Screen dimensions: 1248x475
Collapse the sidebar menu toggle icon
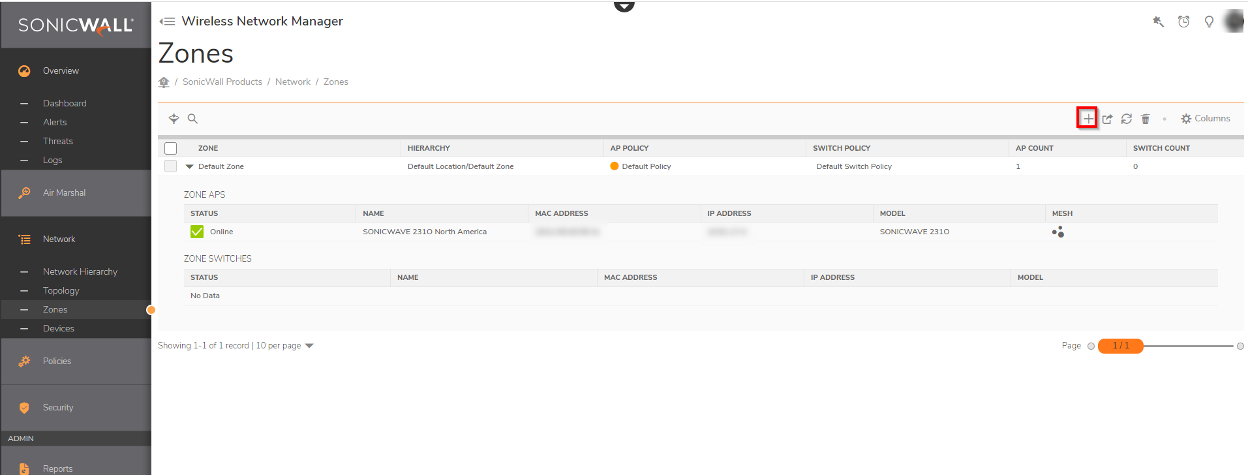[167, 22]
